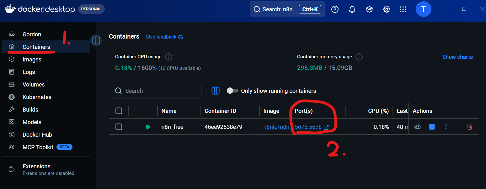Stop the n8n_free container
Image resolution: width=486 pixels, height=189 pixels.
click(x=432, y=127)
